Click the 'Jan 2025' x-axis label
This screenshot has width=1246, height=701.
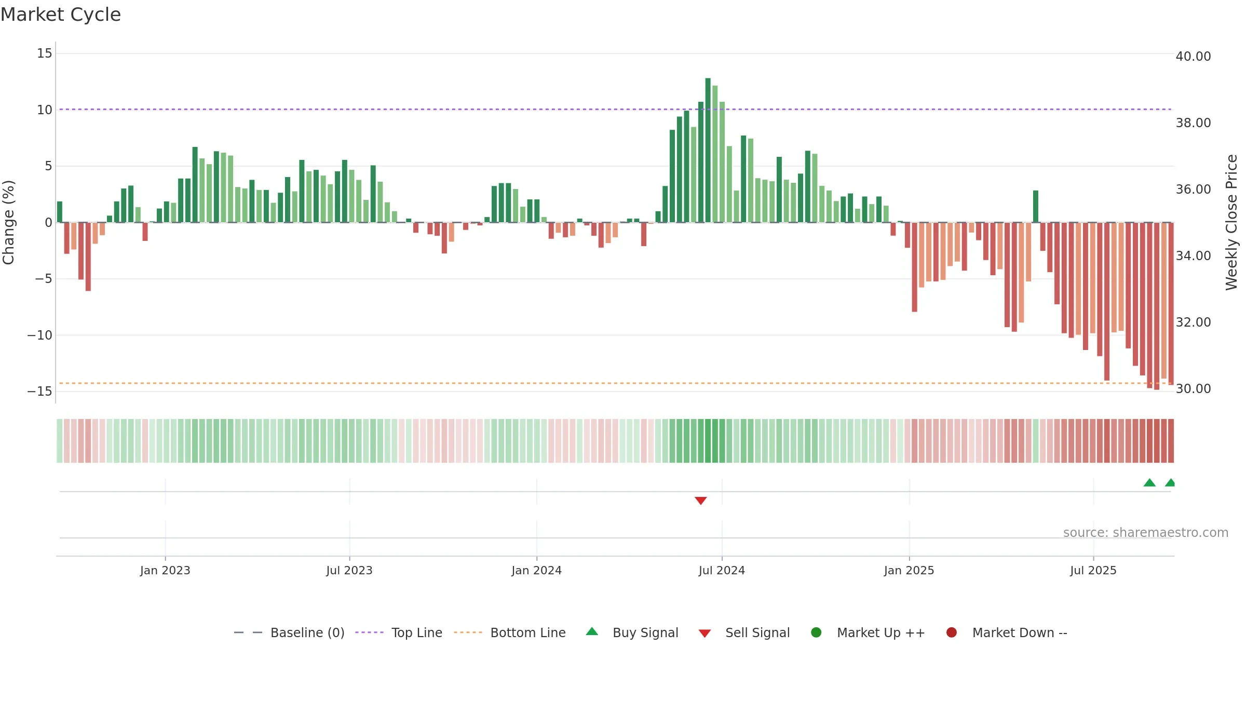point(909,570)
